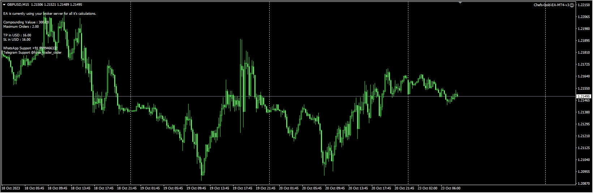Click the '18 Oct 09:45' time axis label
593x193 pixels.
(x=58, y=188)
